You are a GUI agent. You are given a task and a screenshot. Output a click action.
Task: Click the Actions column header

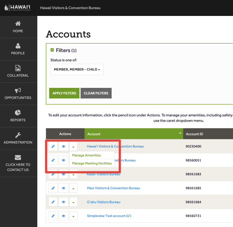tap(65, 134)
